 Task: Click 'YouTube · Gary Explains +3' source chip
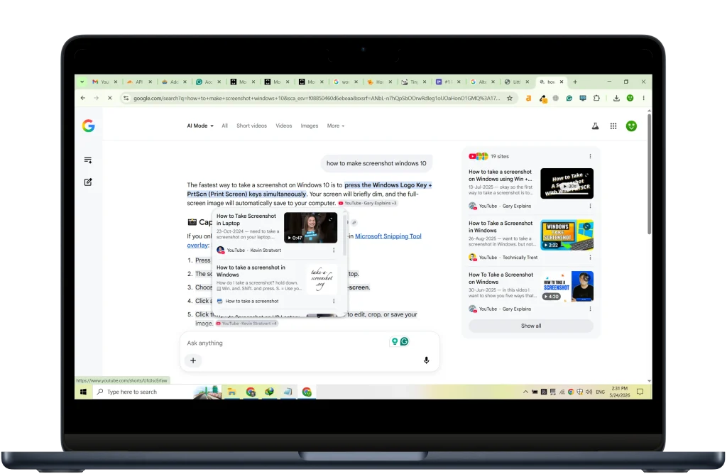point(367,203)
